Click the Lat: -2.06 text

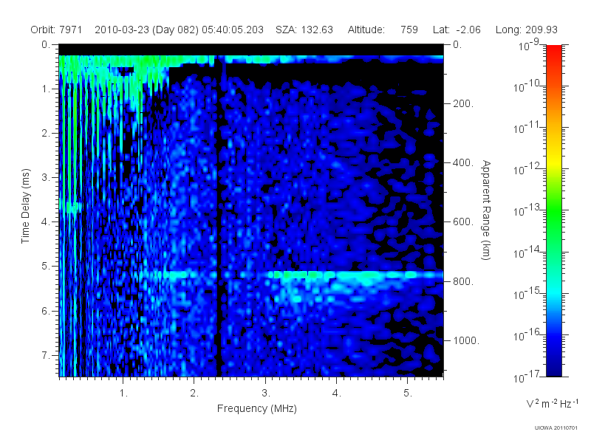tap(457, 30)
